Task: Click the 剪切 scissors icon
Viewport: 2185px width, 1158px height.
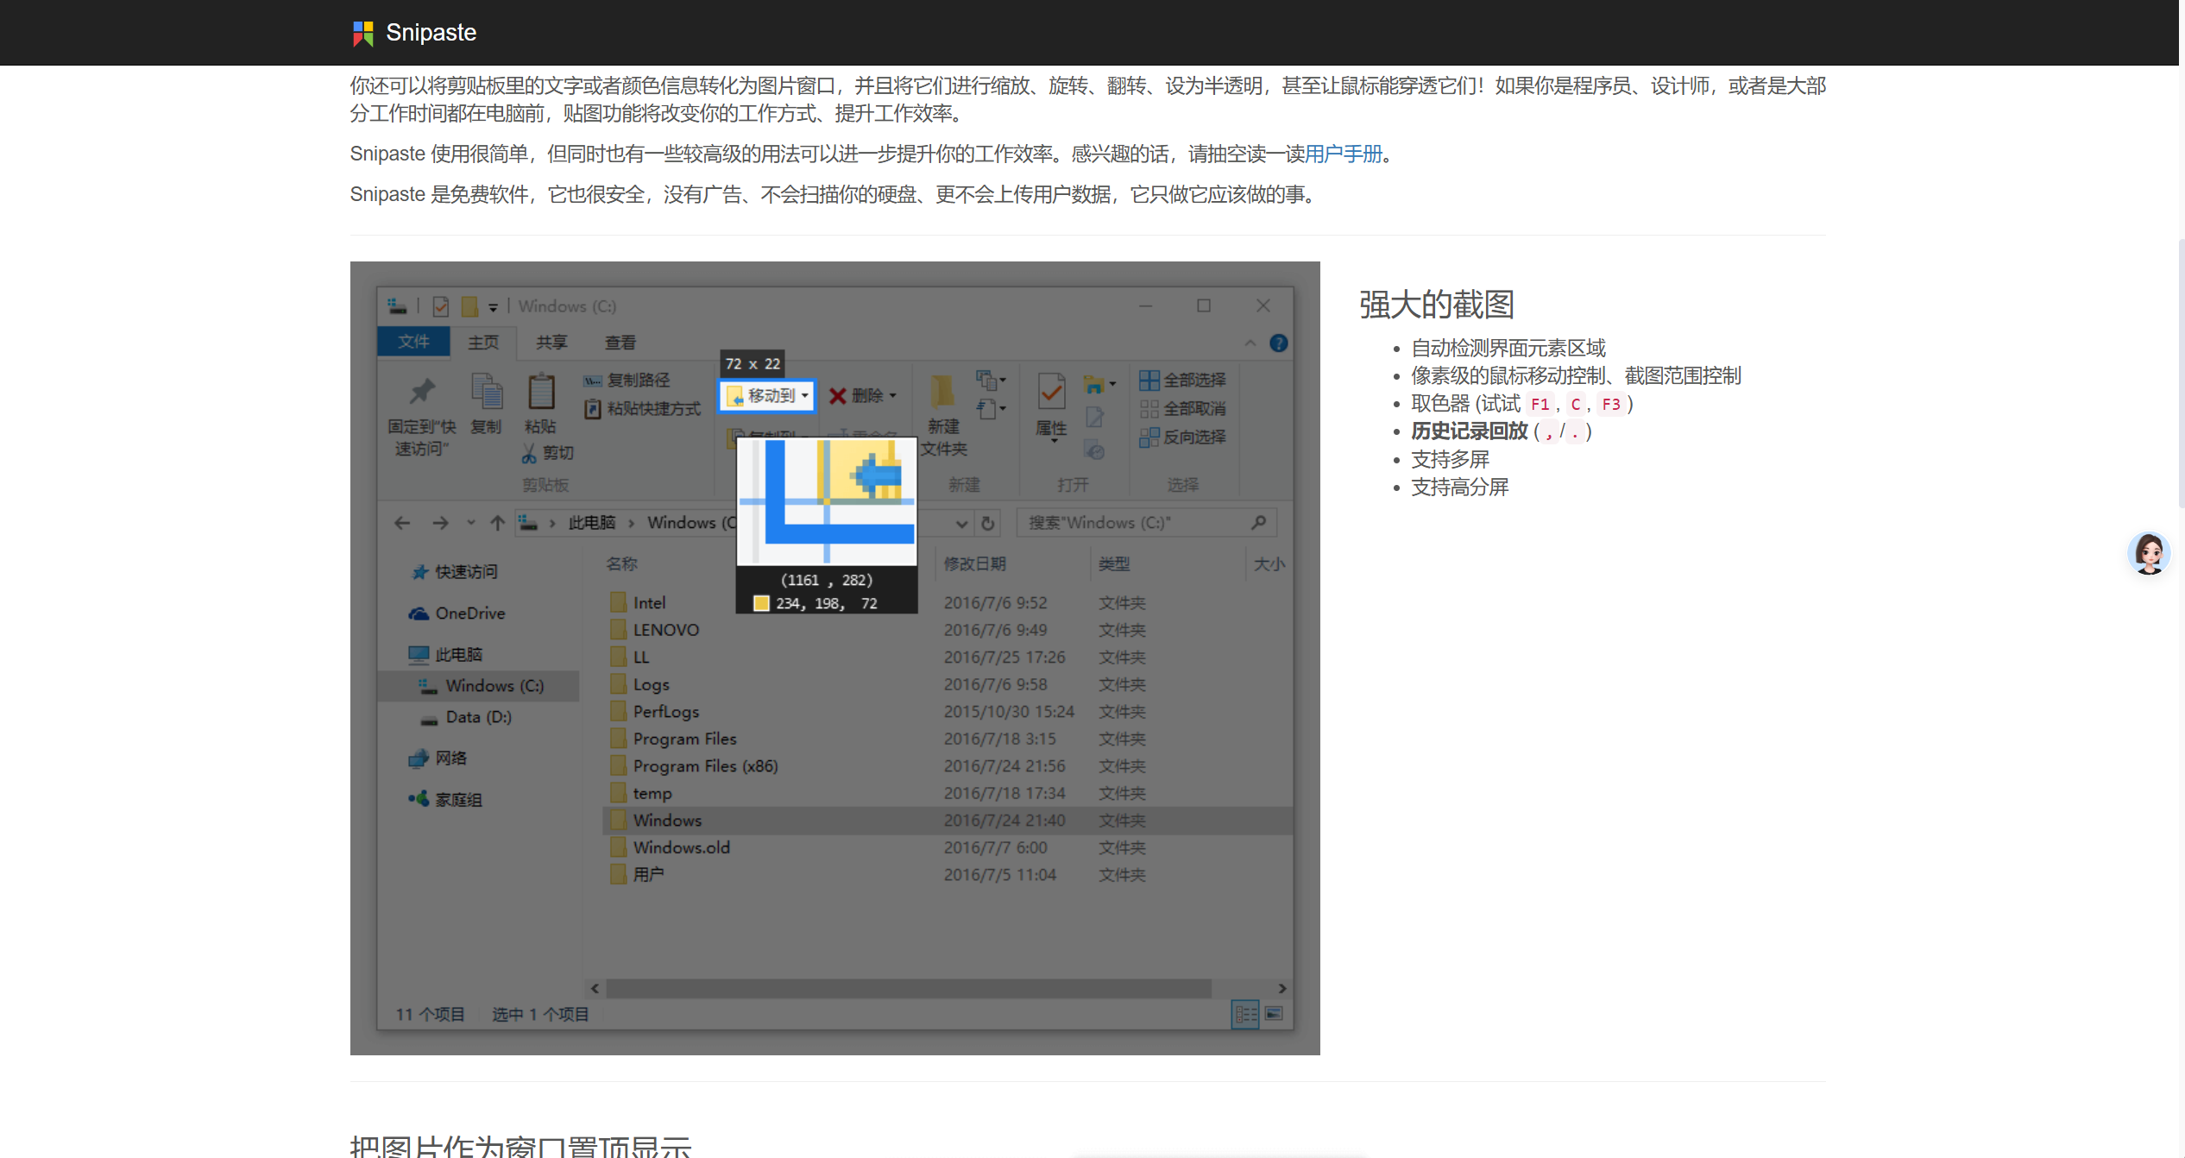Action: tap(529, 453)
